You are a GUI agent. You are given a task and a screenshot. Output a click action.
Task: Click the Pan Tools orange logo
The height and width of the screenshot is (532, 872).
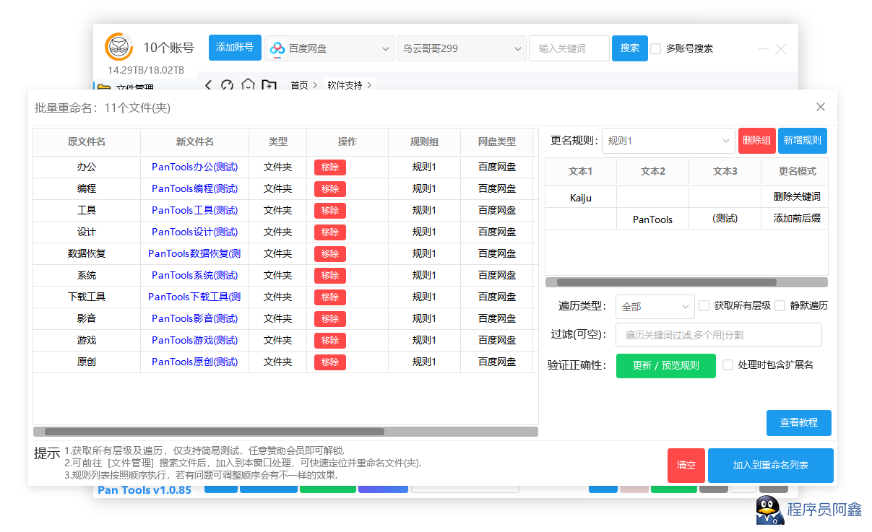tap(119, 48)
